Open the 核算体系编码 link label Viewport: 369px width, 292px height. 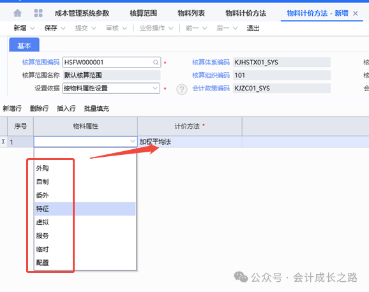pyautogui.click(x=211, y=62)
